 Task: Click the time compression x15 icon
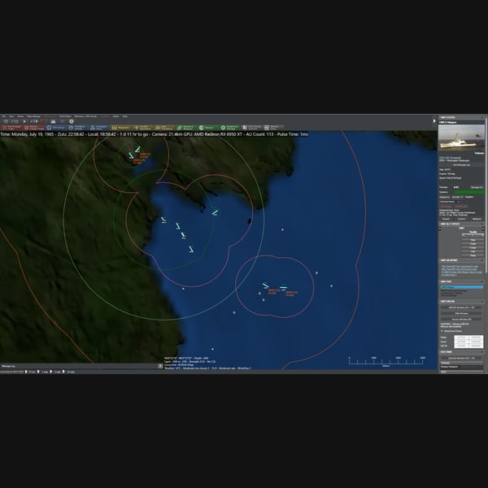(15, 121)
